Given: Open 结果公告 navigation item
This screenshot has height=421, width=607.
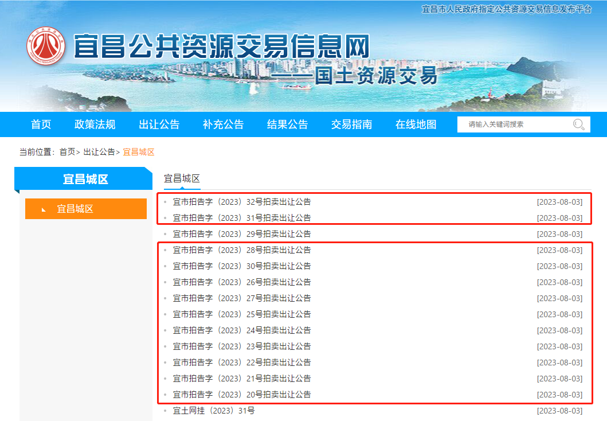Looking at the screenshot, I should [288, 124].
